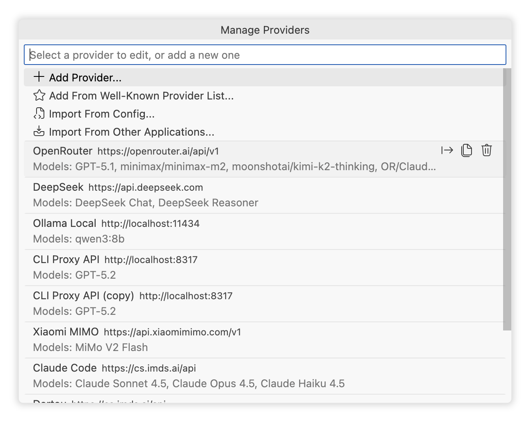The width and height of the screenshot is (531, 425).
Task: Duplicate the OpenRouter provider via copy icon
Action: tap(467, 150)
